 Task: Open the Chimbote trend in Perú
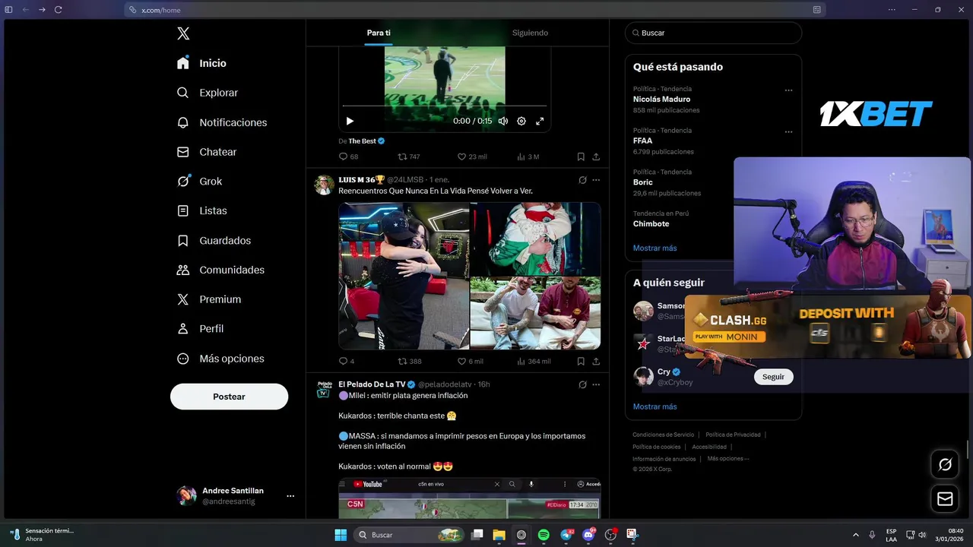tap(651, 224)
